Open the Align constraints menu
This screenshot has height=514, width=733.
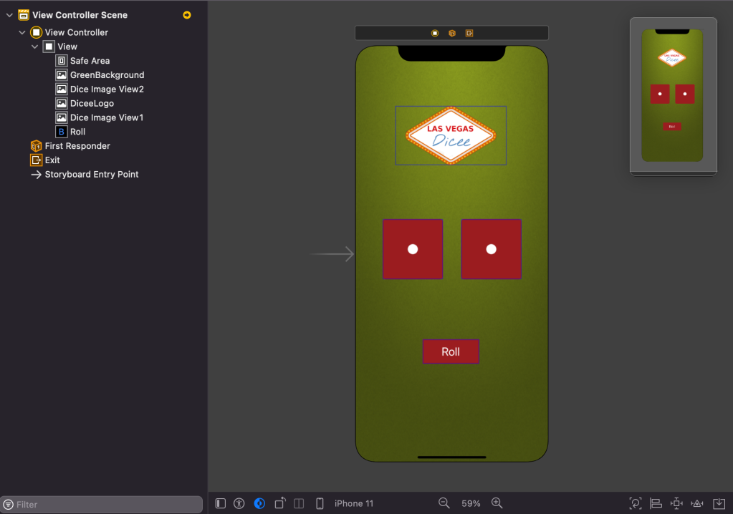click(x=656, y=503)
